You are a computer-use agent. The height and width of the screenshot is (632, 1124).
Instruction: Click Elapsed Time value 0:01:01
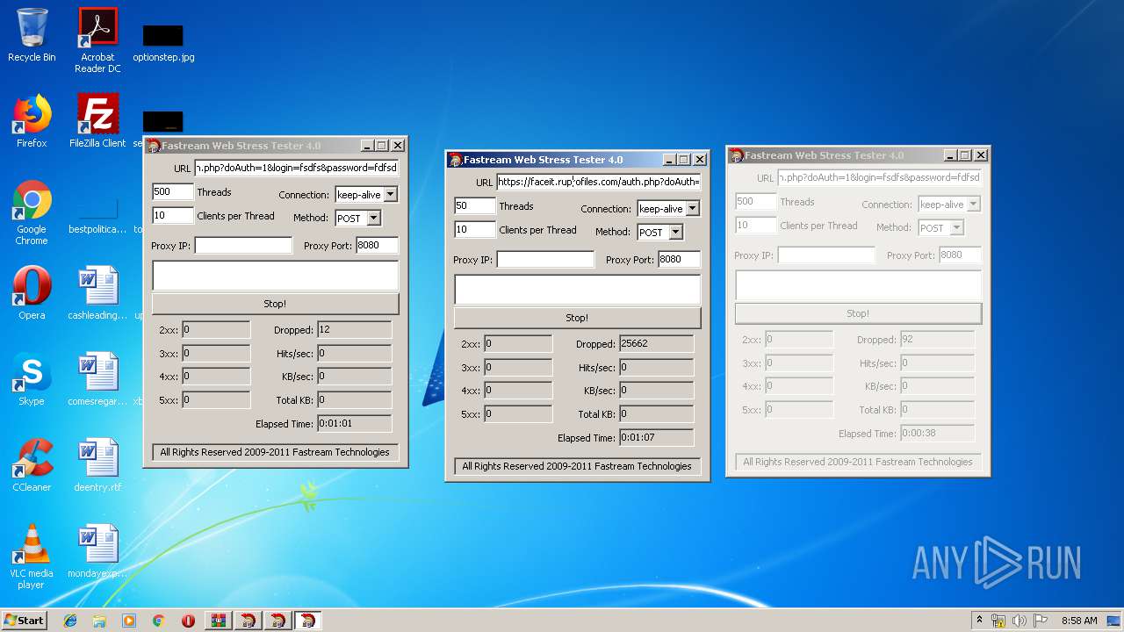click(354, 423)
